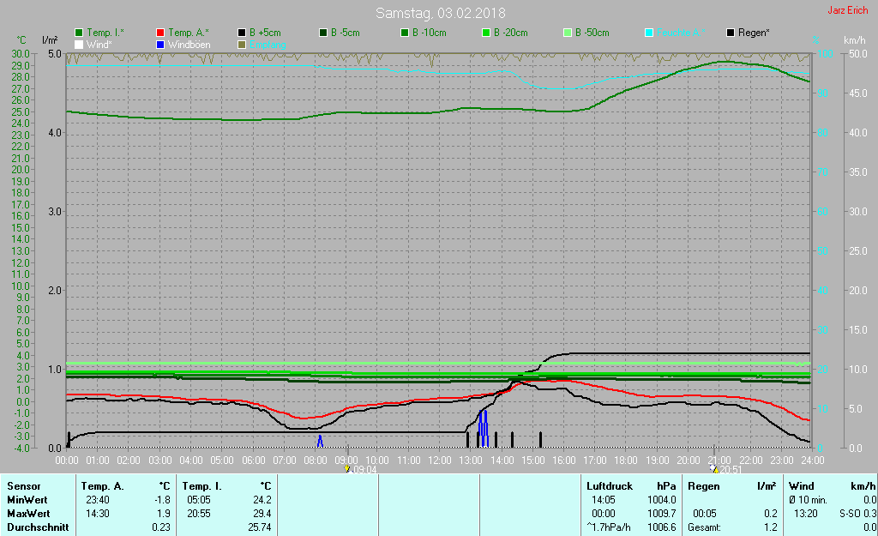Image resolution: width=878 pixels, height=536 pixels.
Task: Select the 'B -20cm' legend label
Action: pyautogui.click(x=511, y=33)
